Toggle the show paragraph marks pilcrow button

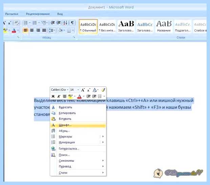(x=72, y=23)
